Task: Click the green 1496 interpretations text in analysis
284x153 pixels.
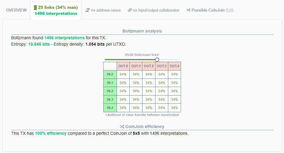Action: 64,38
